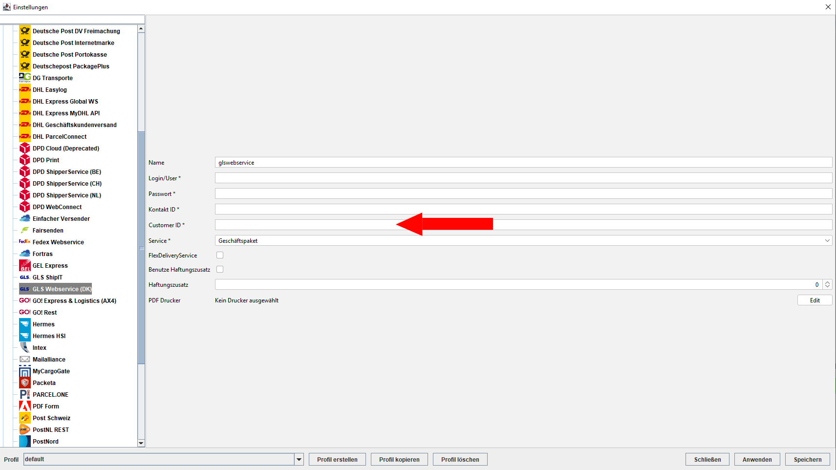
Task: Click the DPD WebConnect cube icon
Action: pos(25,207)
